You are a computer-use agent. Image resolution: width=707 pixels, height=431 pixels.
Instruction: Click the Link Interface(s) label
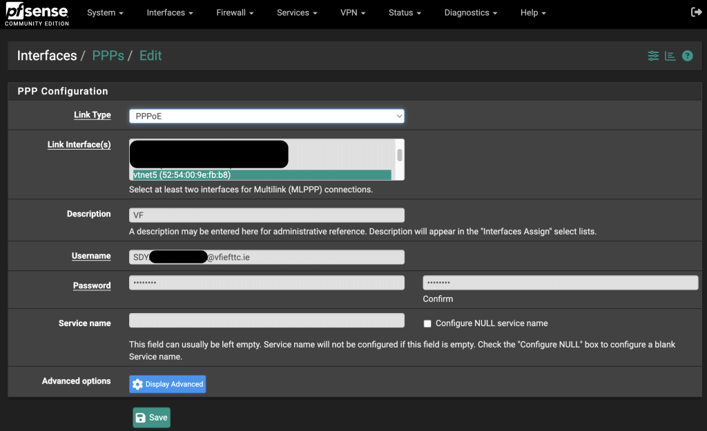coord(79,145)
